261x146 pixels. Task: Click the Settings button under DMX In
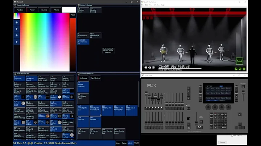(223, 142)
